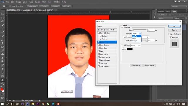188x106 pixels.
Task: Click Make Default button
Action: (135, 66)
